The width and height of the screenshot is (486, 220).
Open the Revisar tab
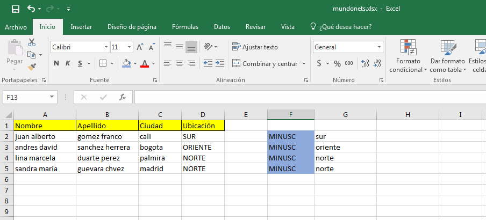(x=255, y=27)
